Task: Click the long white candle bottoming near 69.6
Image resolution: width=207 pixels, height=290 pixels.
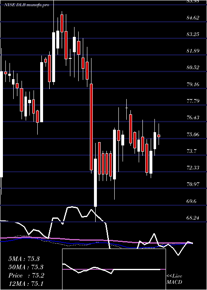Action: 95,183
